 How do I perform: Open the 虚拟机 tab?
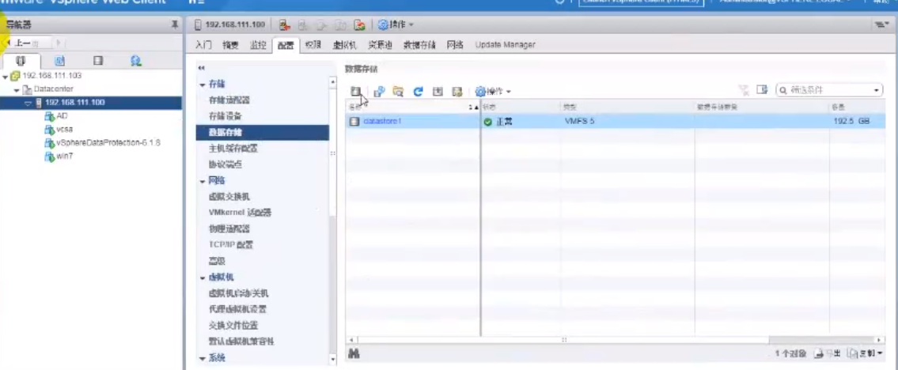click(345, 44)
